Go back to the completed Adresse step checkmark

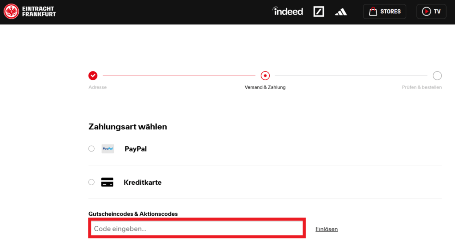(93, 76)
